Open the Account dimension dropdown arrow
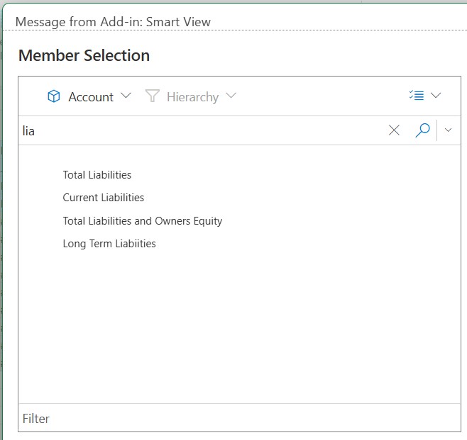This screenshot has height=440, width=467. pyautogui.click(x=126, y=96)
